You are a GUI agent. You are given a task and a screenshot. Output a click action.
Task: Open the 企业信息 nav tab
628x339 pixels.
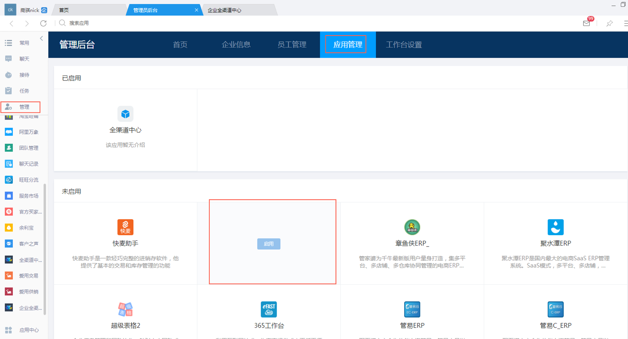click(236, 45)
